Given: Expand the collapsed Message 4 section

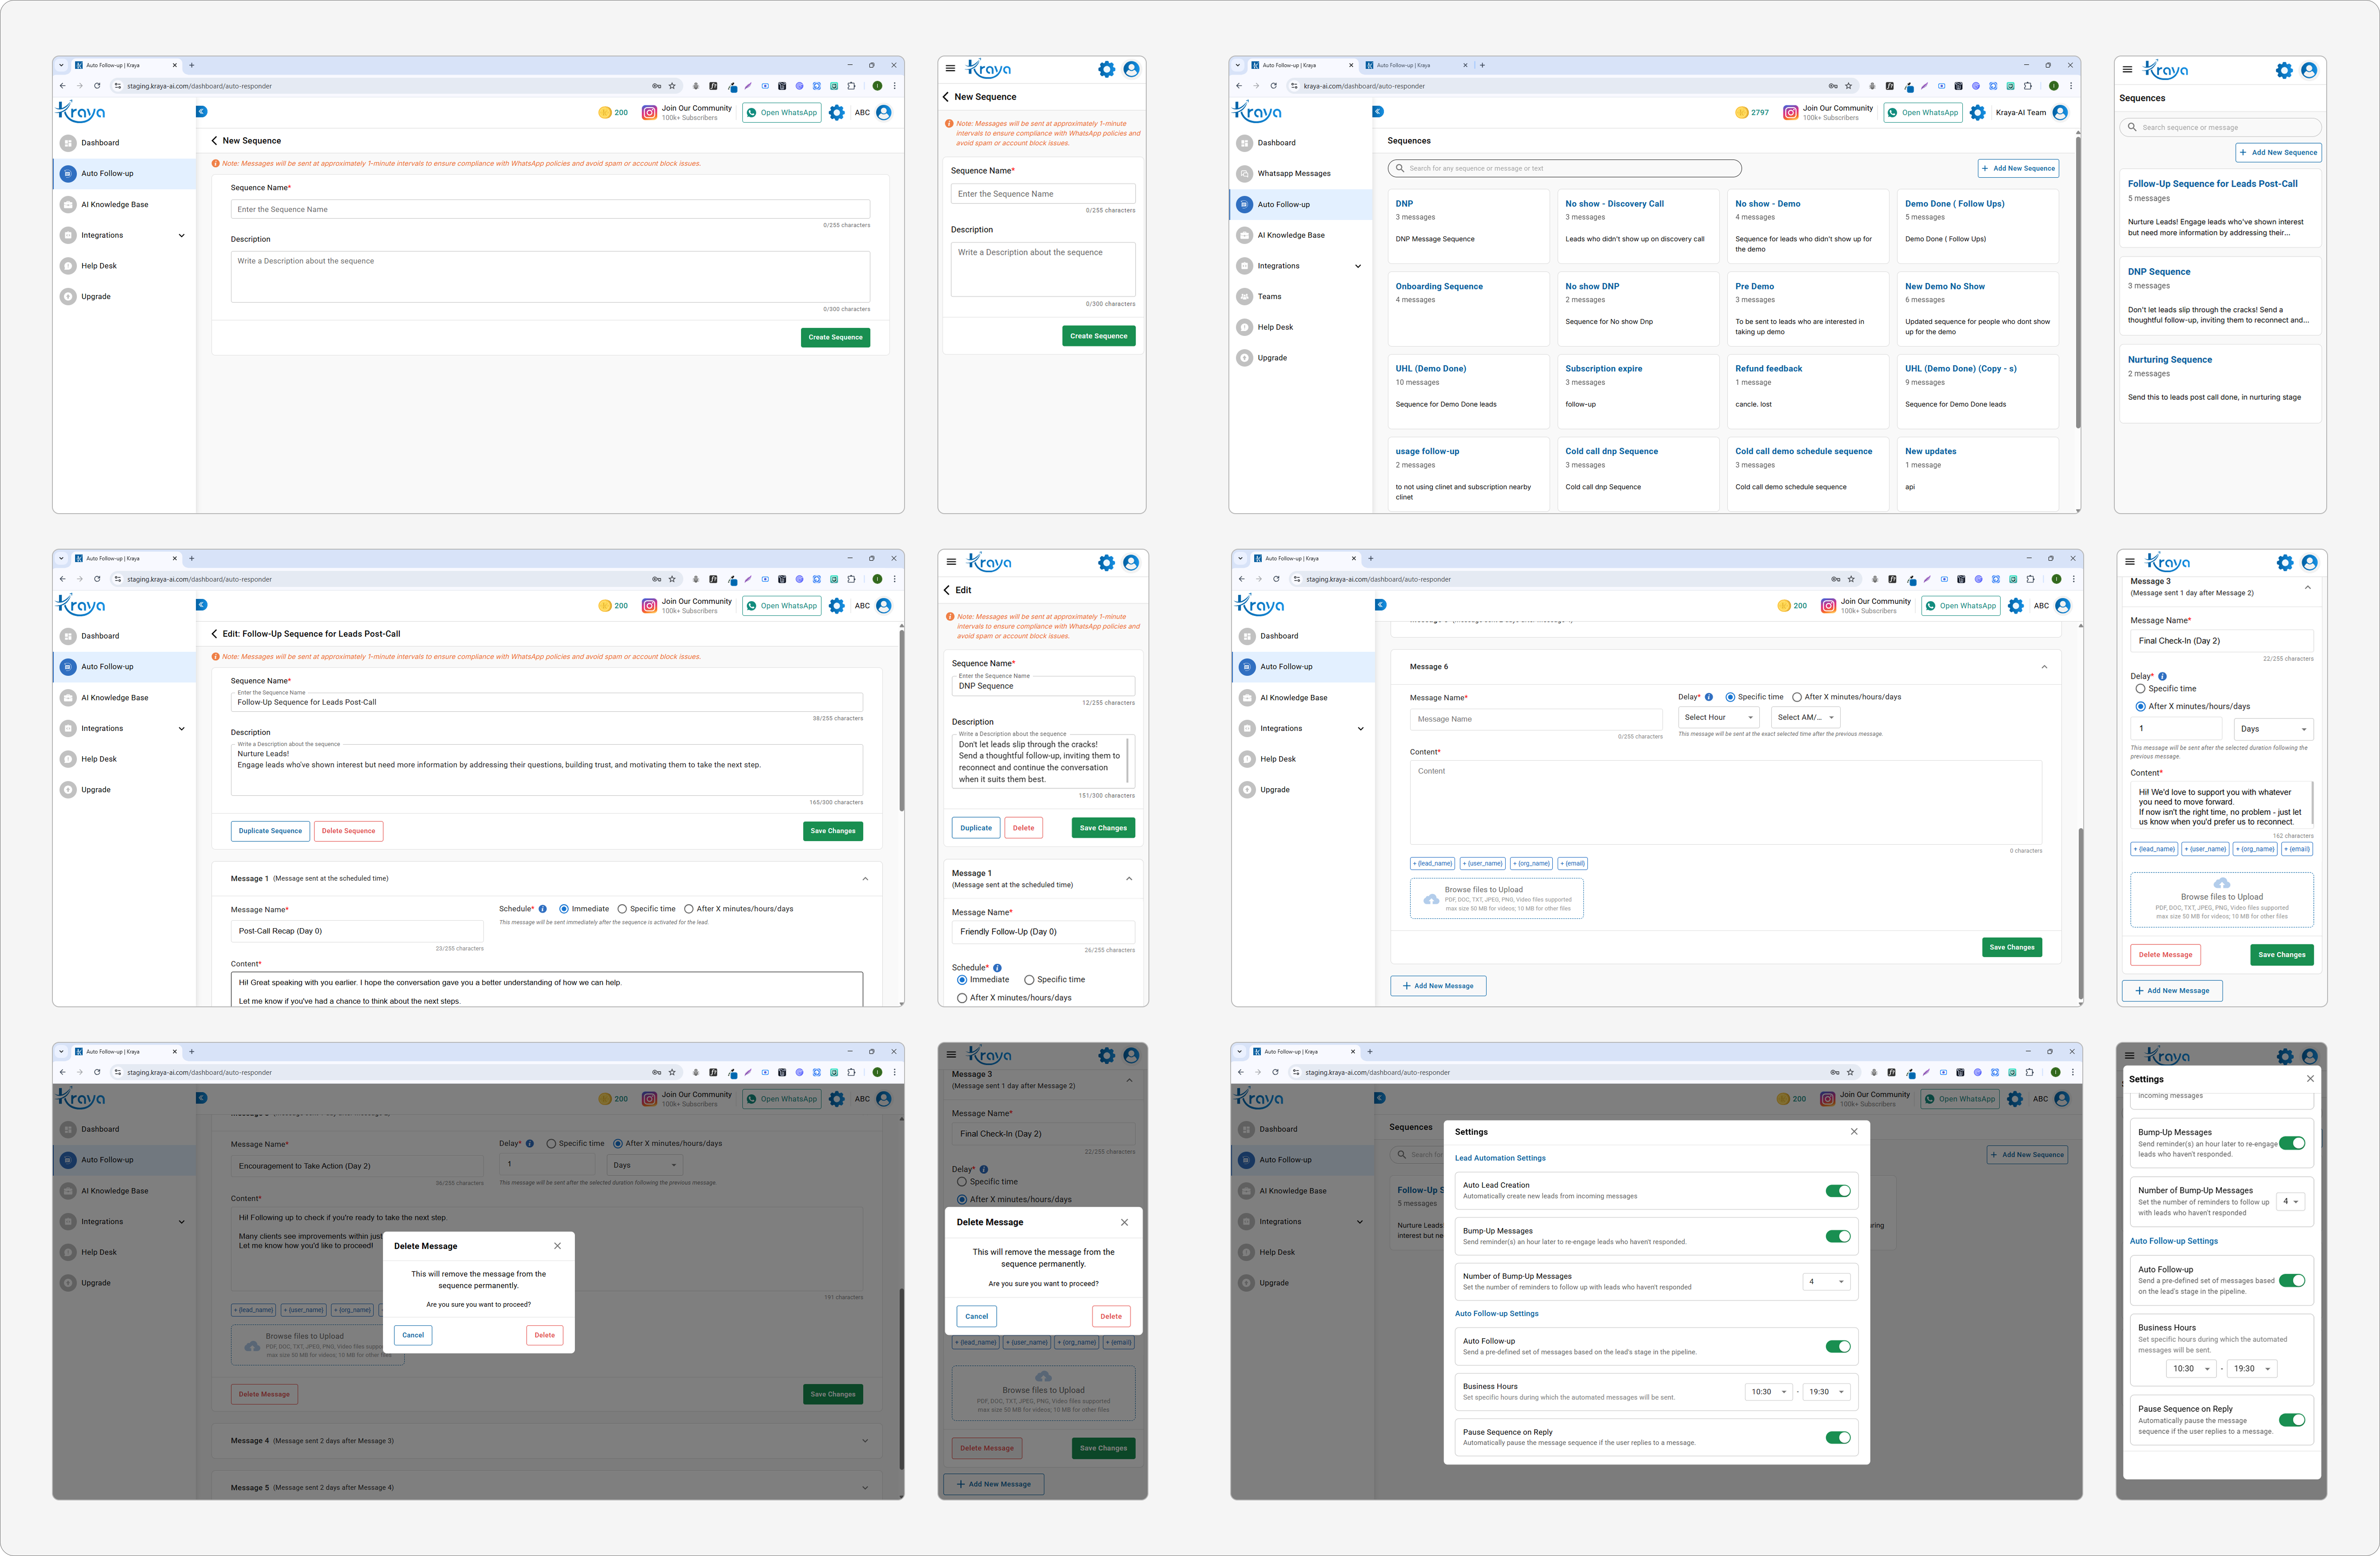Looking at the screenshot, I should pyautogui.click(x=864, y=1441).
